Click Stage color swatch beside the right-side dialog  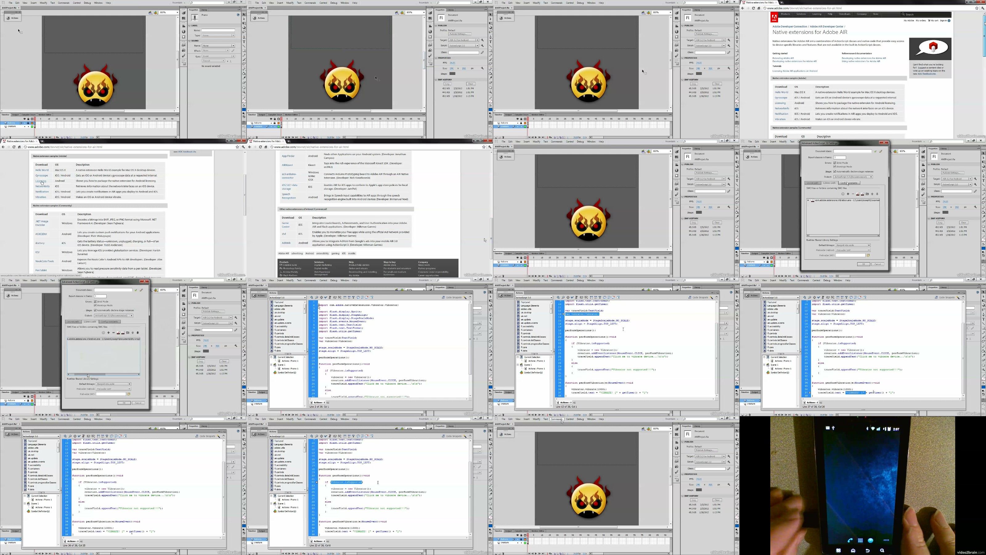945,212
